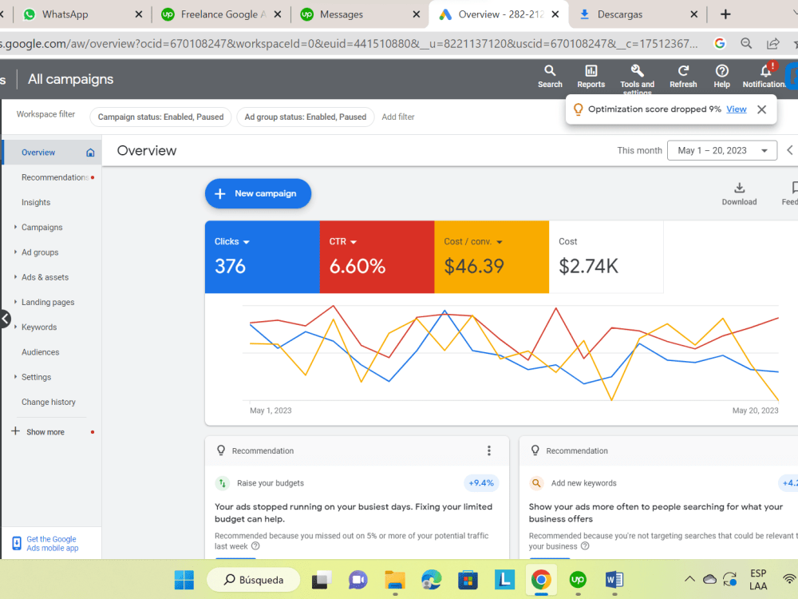Open a new browser tab with plus button
Viewport: 798px width, 599px height.
coord(725,14)
